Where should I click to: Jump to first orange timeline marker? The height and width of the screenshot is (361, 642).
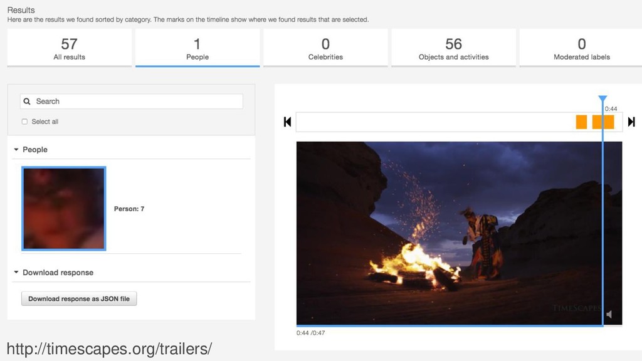tap(581, 122)
